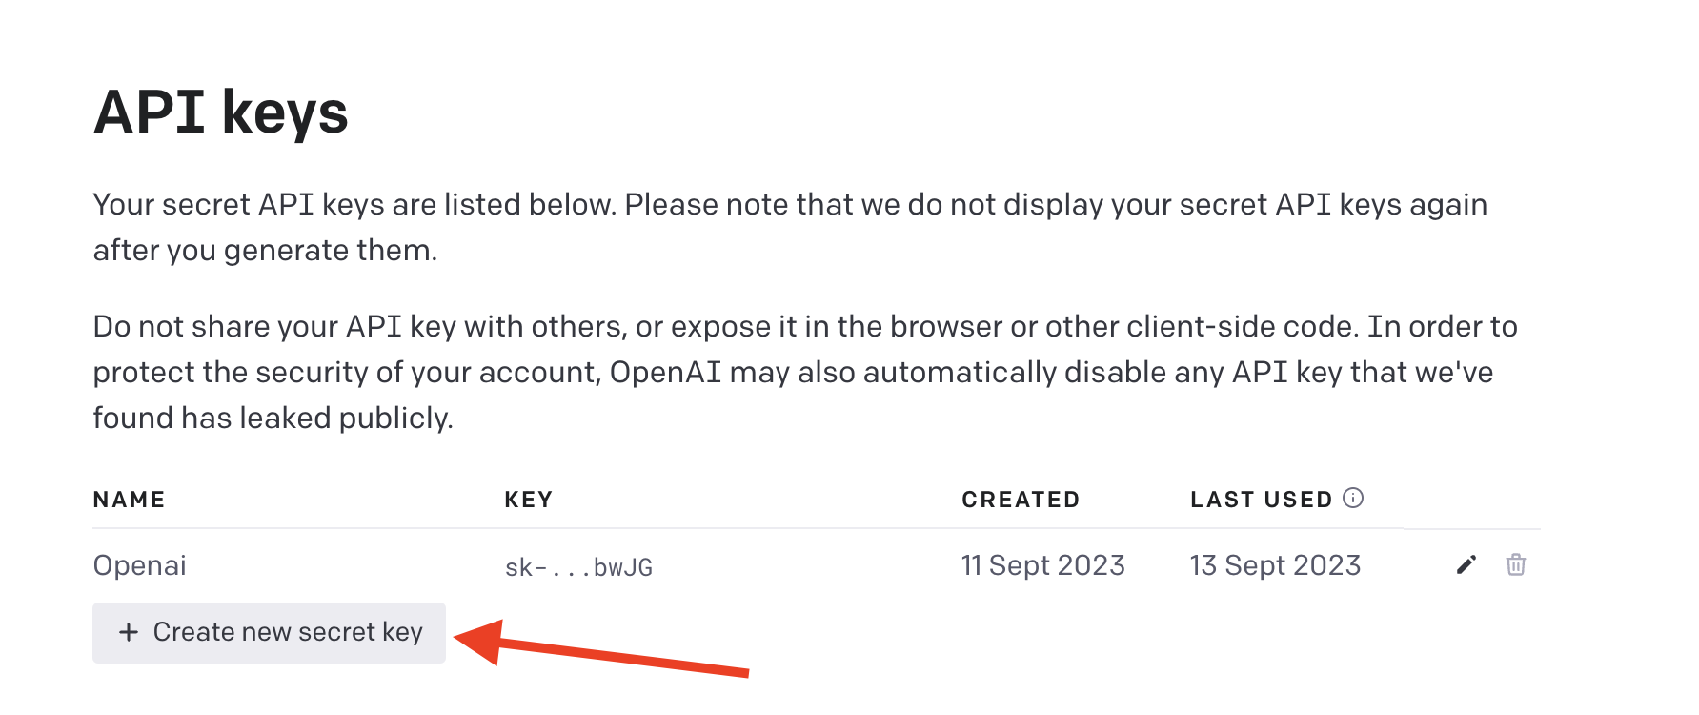Click the pencil edit icon for Openai key

click(1466, 565)
